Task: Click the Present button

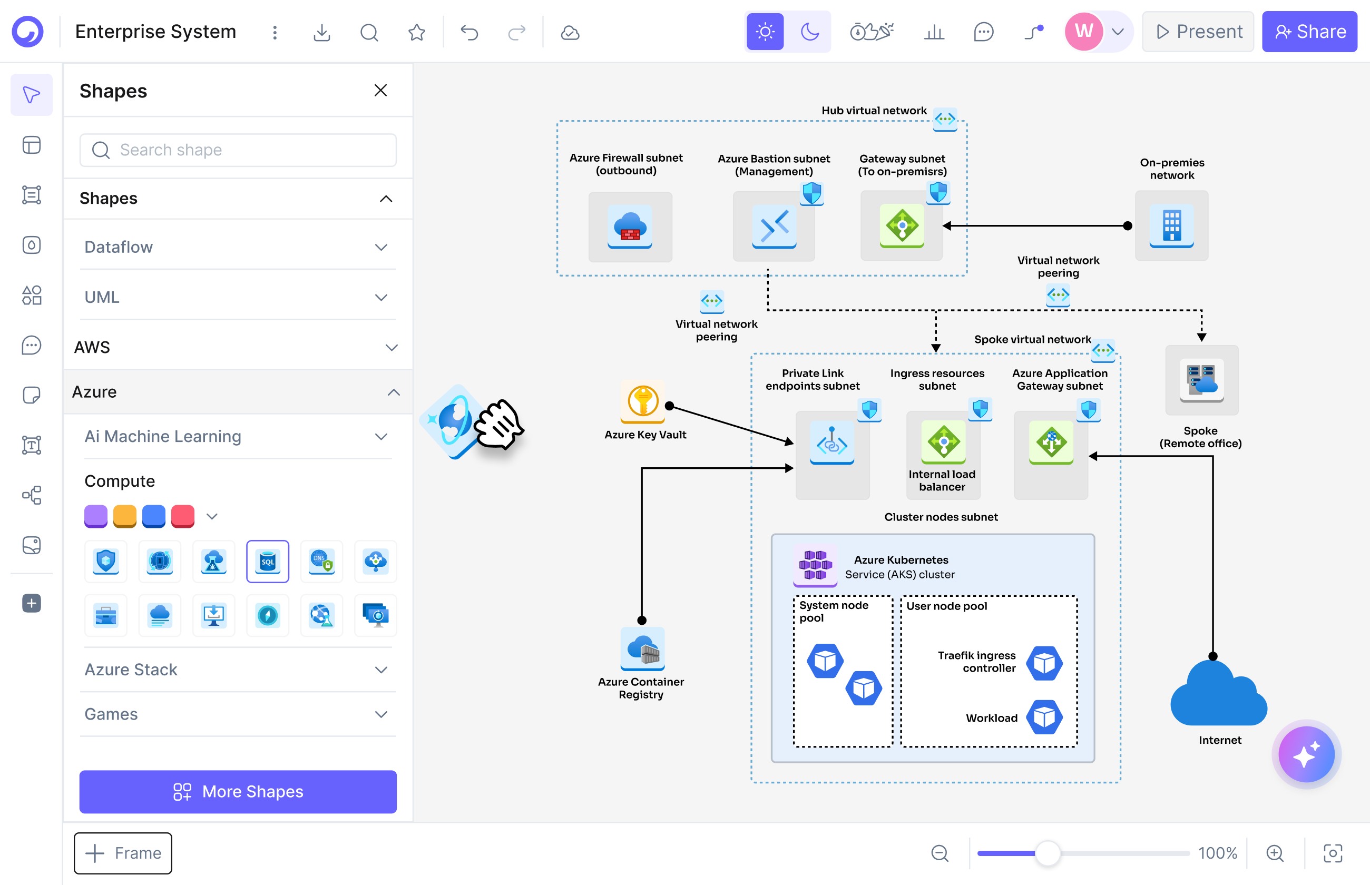Action: click(1198, 32)
